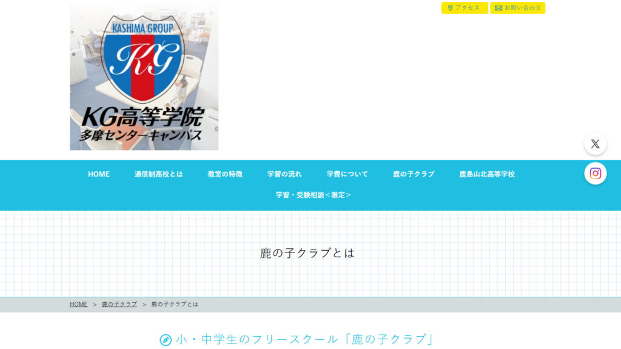
Task: Click the page title 鹿の子クラブとは
Action: 307,253
